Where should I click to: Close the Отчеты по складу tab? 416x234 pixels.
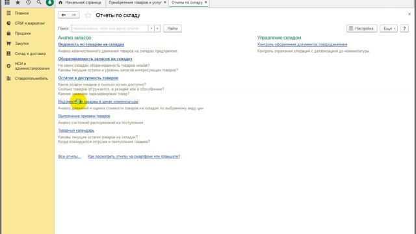pyautogui.click(x=206, y=3)
